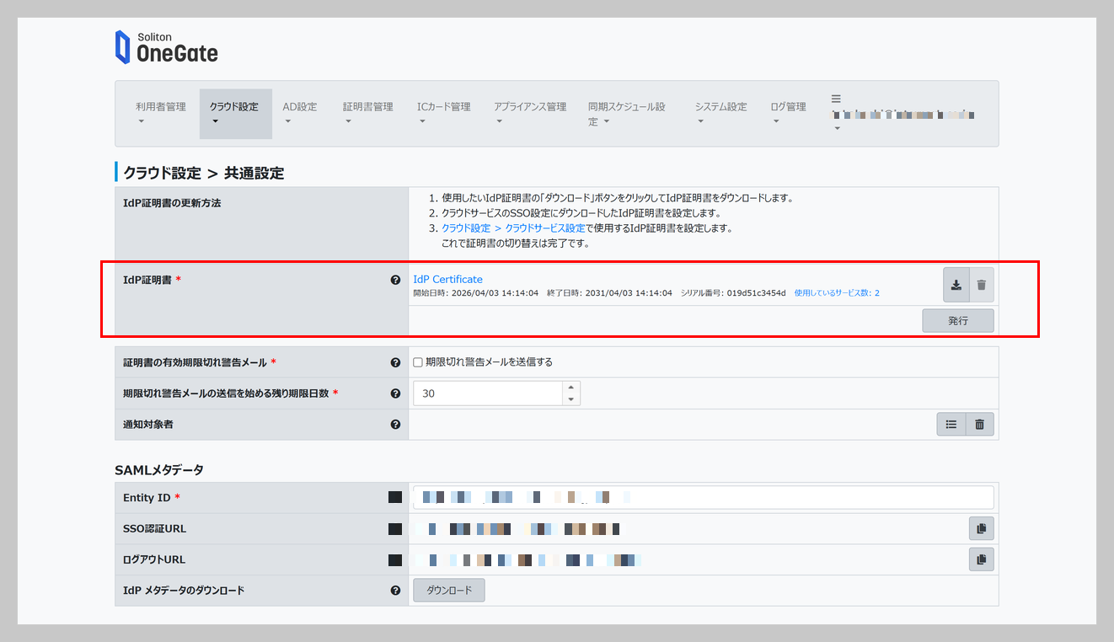Screen dimensions: 1114x642
Task: Show help for 通知対象者 field
Action: point(395,425)
